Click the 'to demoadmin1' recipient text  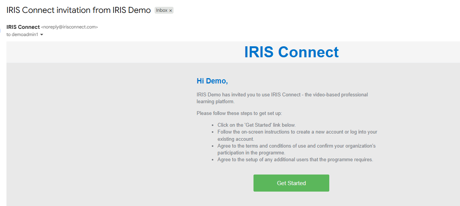22,35
